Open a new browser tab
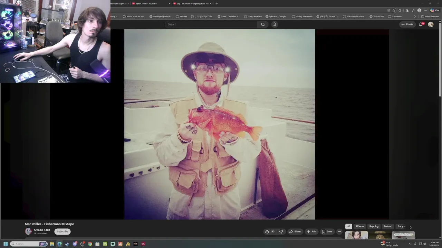The height and width of the screenshot is (248, 442). click(x=217, y=3)
